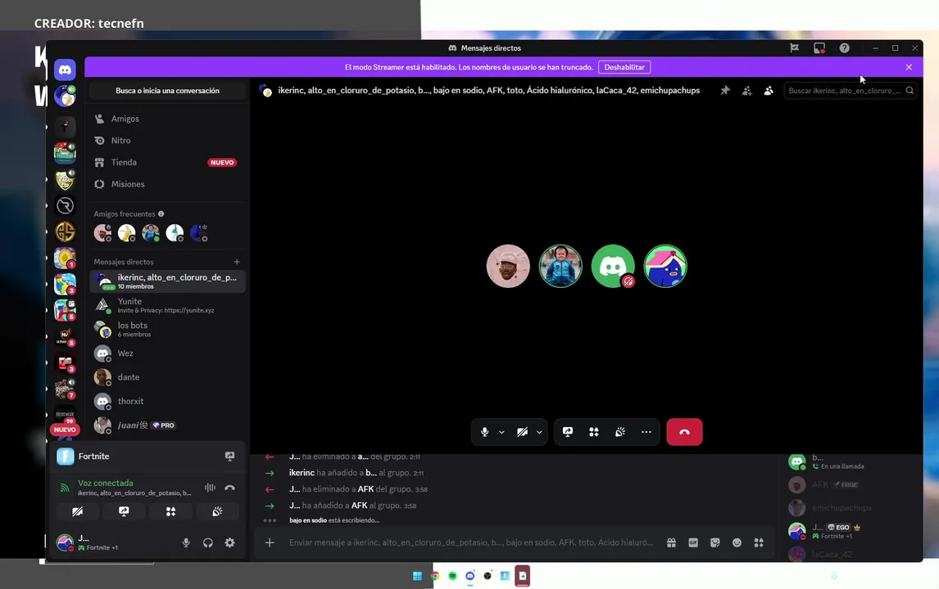
Task: Disable Streamer mode with Deshabilitar button
Action: 624,67
